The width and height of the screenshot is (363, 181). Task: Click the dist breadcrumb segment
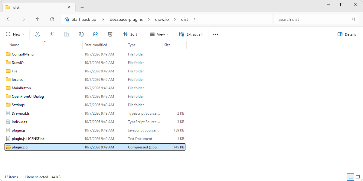(x=185, y=19)
